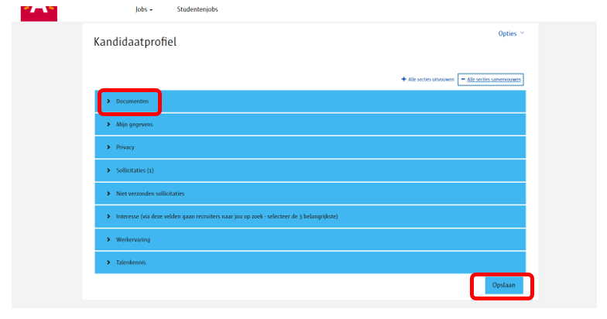607x319 pixels.
Task: Click 'Alle secties uitvouwen' link
Action: [x=430, y=79]
